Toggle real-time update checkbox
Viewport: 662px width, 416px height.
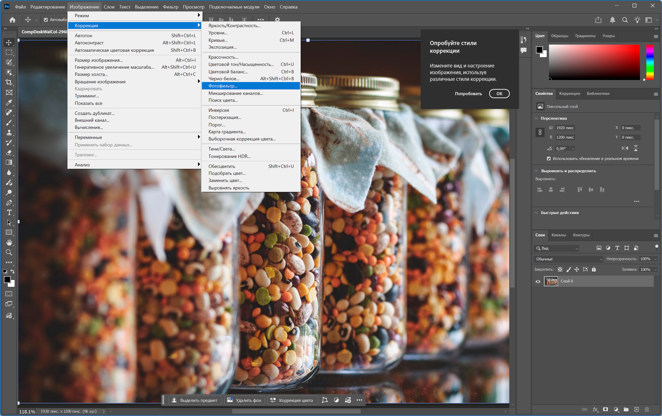(x=549, y=158)
